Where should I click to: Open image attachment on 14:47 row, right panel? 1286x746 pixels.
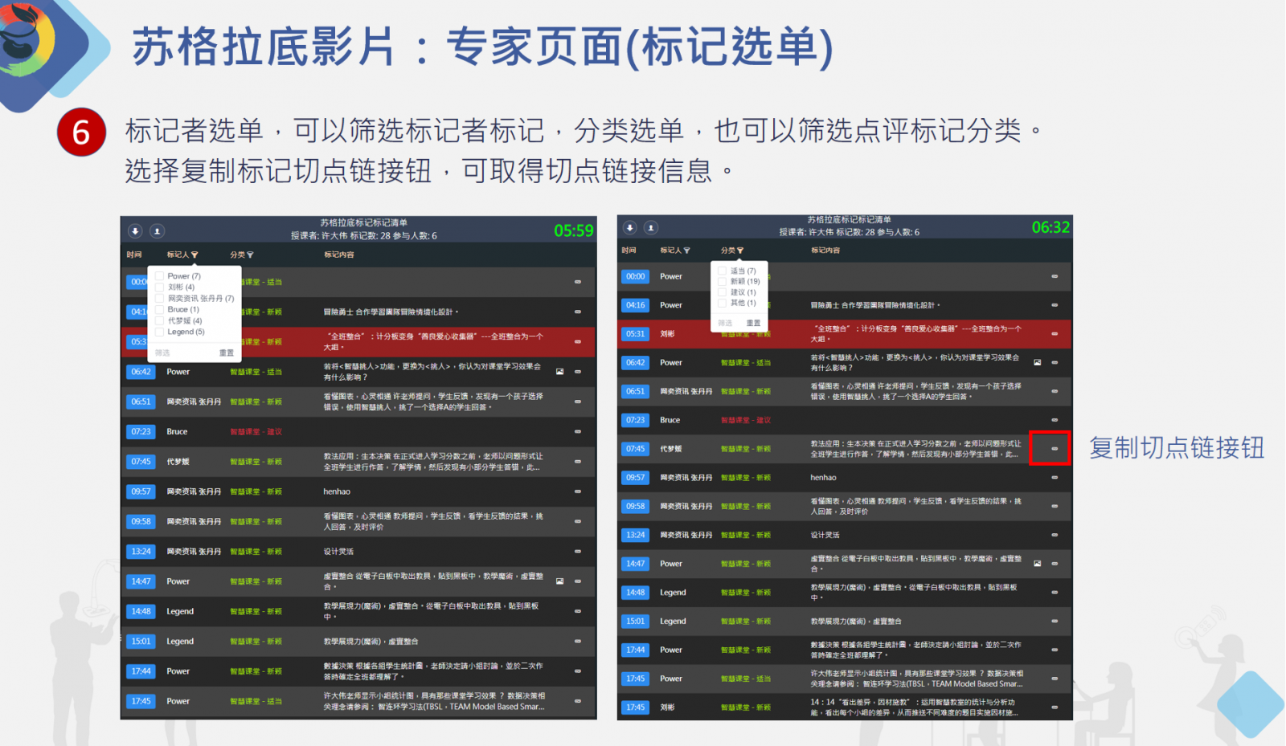tap(1037, 564)
